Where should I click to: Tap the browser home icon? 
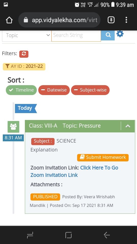coord(9,20)
